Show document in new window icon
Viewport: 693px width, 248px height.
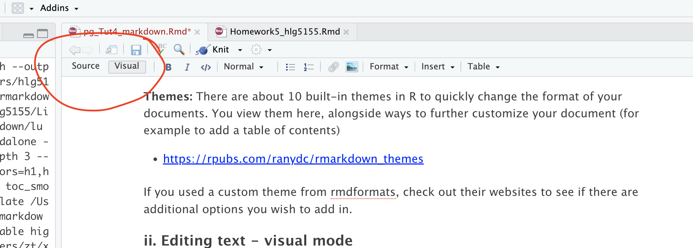[112, 50]
